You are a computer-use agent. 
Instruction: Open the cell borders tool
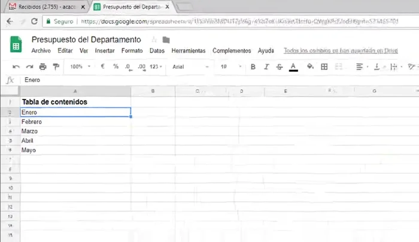click(323, 66)
